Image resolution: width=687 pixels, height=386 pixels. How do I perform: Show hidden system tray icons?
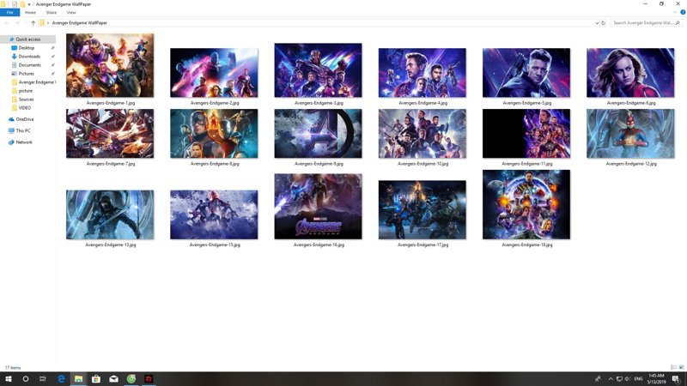coord(611,379)
